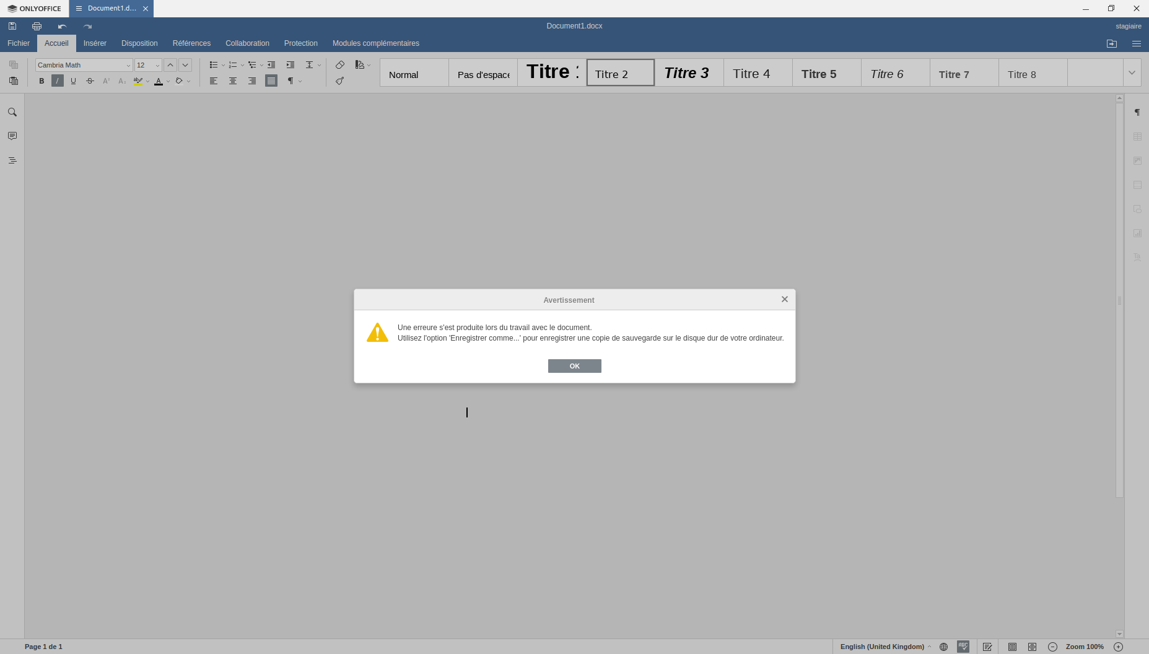This screenshot has width=1149, height=654.
Task: Open the font size dropdown
Action: click(157, 65)
